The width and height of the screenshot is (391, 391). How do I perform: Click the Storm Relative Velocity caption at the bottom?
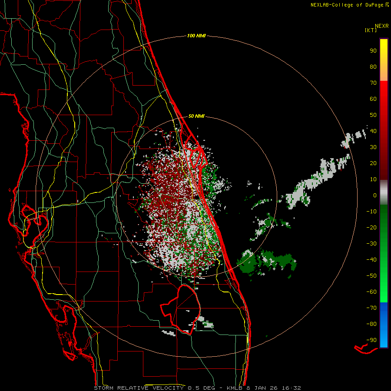point(198,388)
